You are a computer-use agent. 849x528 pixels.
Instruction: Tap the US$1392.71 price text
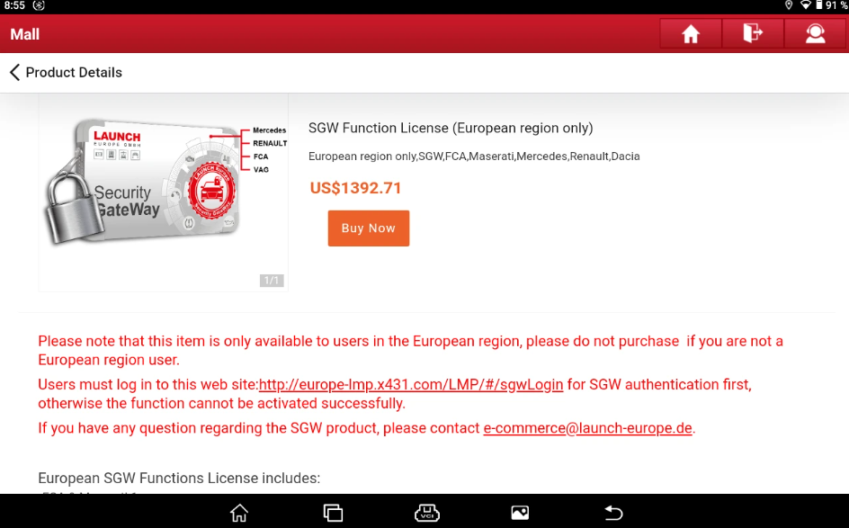tap(355, 188)
